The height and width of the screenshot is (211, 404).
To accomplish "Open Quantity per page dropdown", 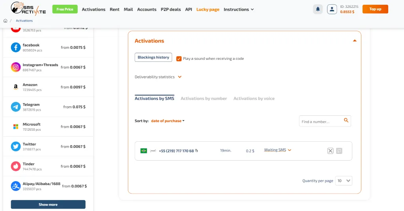I will point(344,181).
